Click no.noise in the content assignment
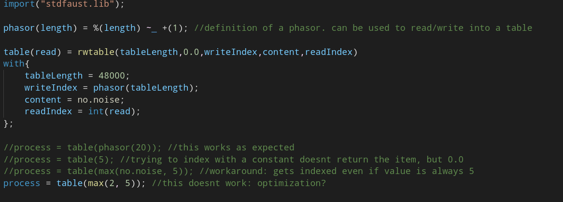Screen dimensions: 563x202 pyautogui.click(x=101, y=100)
